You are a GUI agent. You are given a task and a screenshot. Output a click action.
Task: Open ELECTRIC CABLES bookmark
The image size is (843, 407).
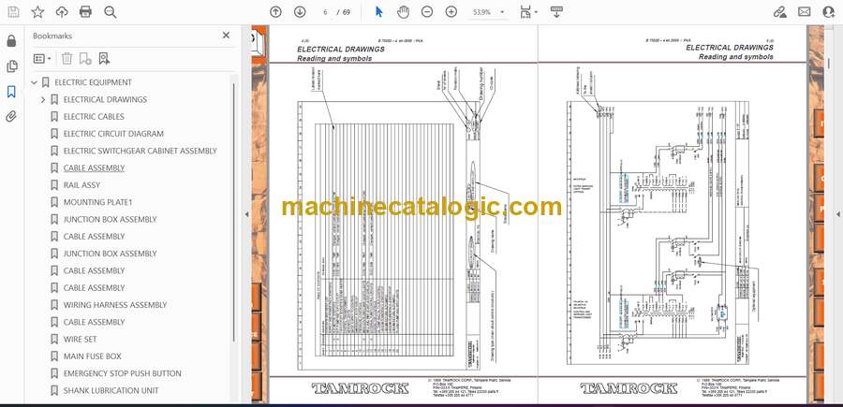click(x=94, y=117)
